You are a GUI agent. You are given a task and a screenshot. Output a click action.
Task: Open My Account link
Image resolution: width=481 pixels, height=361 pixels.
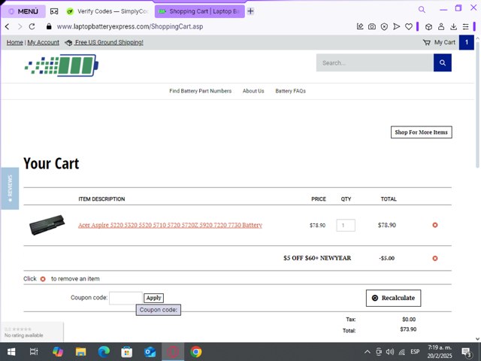click(x=44, y=42)
